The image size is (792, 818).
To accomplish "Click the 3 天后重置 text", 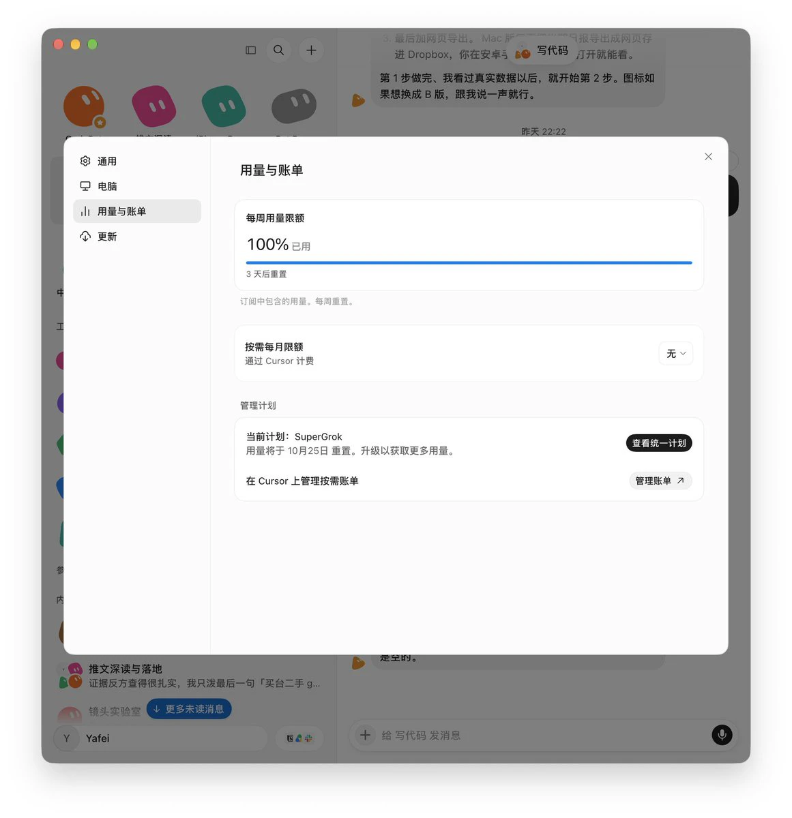I will click(266, 274).
